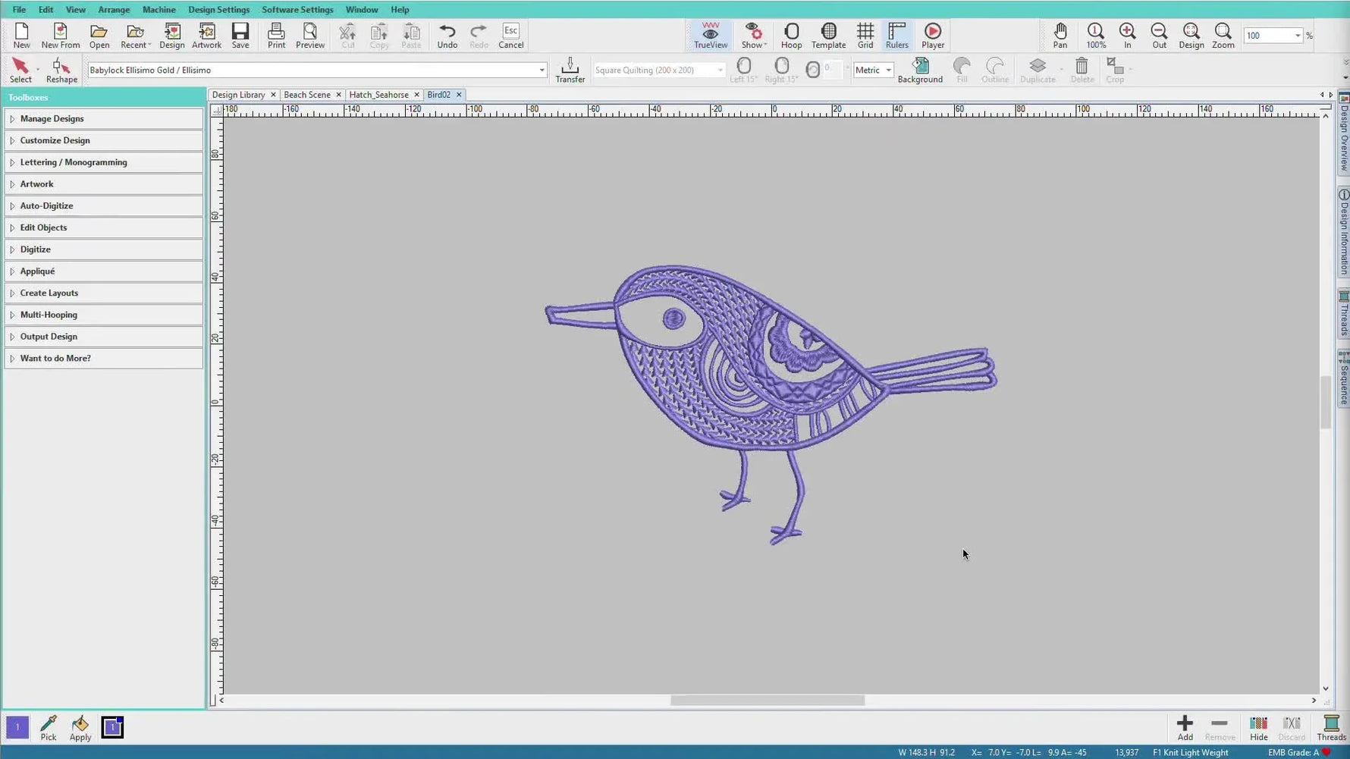This screenshot has width=1350, height=759.
Task: Click the New design icon
Action: (21, 36)
